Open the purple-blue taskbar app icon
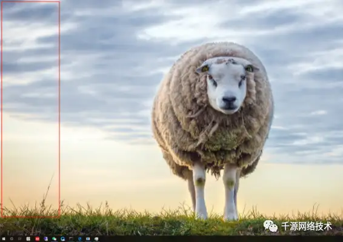Viewport: 343px width, 242px height. pyautogui.click(x=45, y=239)
